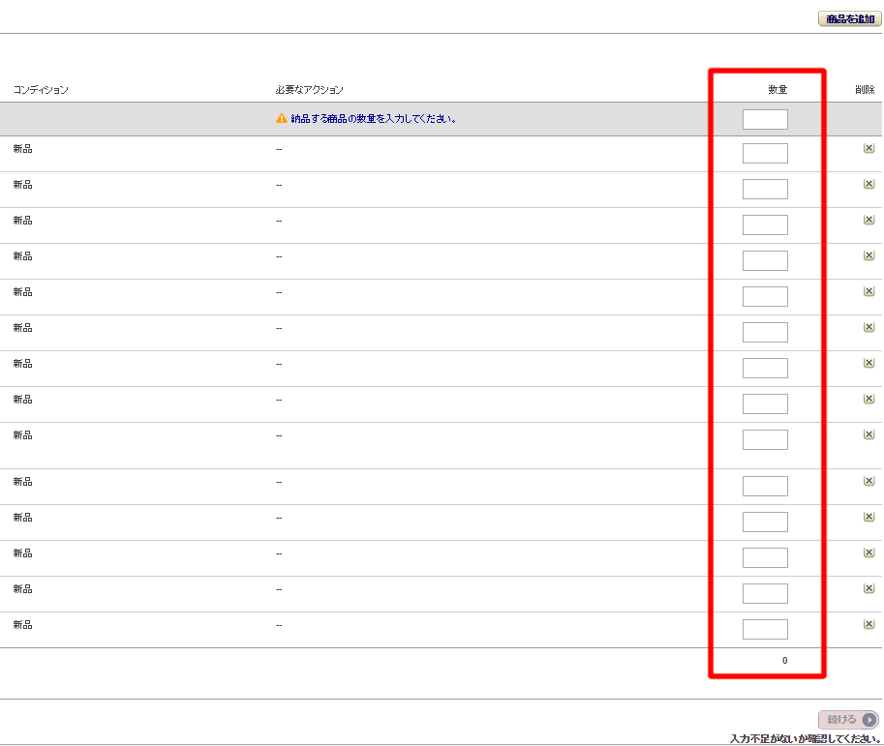
Task: Click the 数量 column header
Action: coord(777,90)
